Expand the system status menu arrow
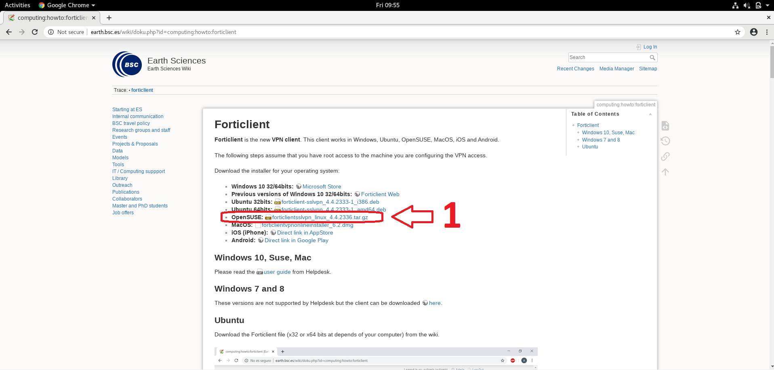The image size is (774, 370). [768, 5]
